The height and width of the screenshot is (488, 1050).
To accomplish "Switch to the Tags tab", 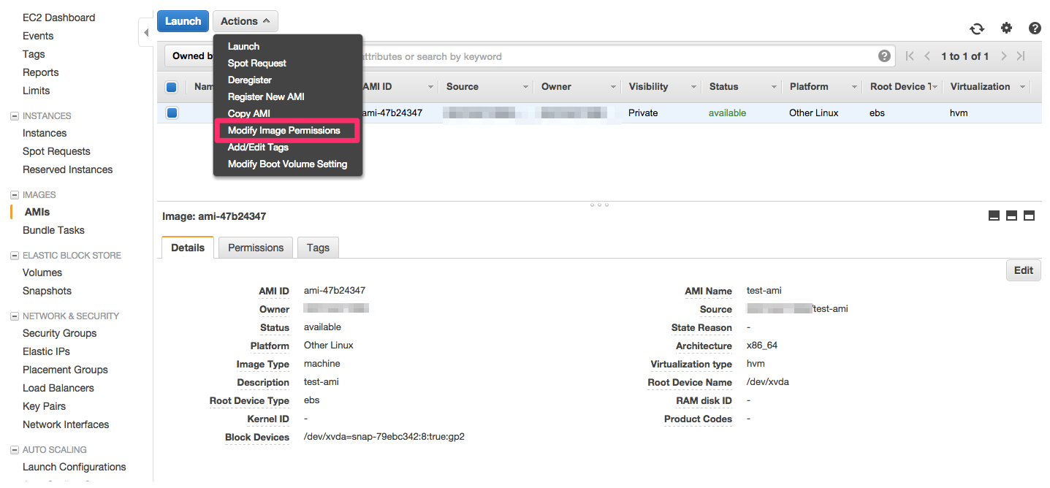I will click(318, 248).
